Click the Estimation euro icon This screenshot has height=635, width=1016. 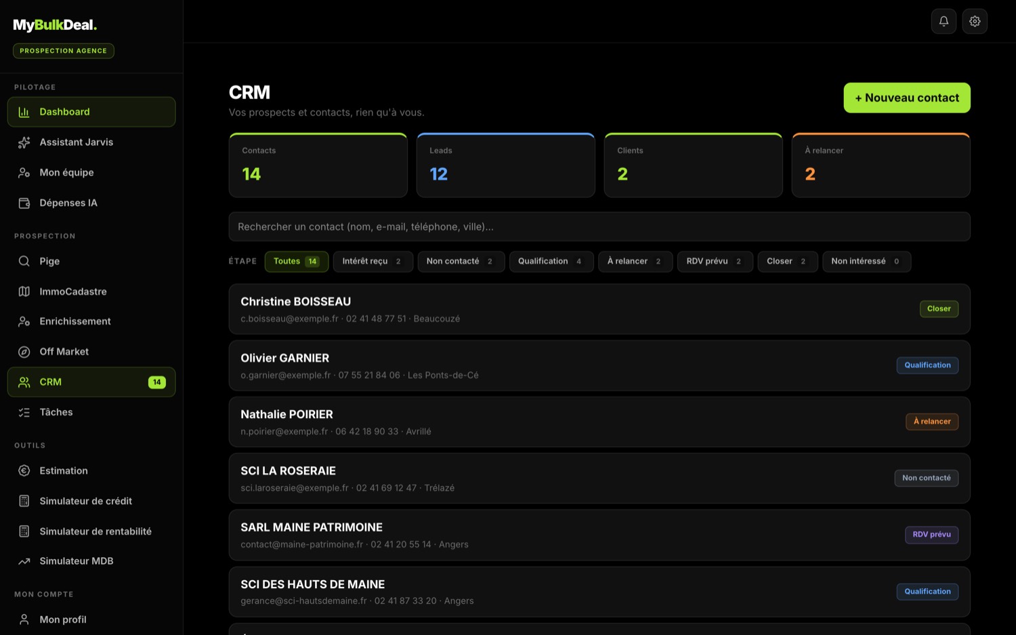point(24,470)
